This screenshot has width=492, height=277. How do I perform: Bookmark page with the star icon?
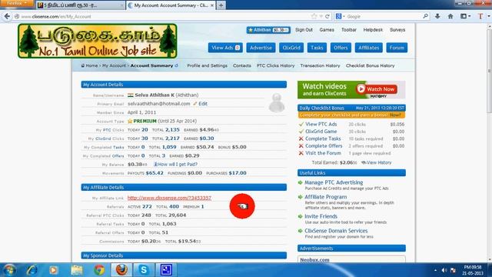(x=314, y=16)
